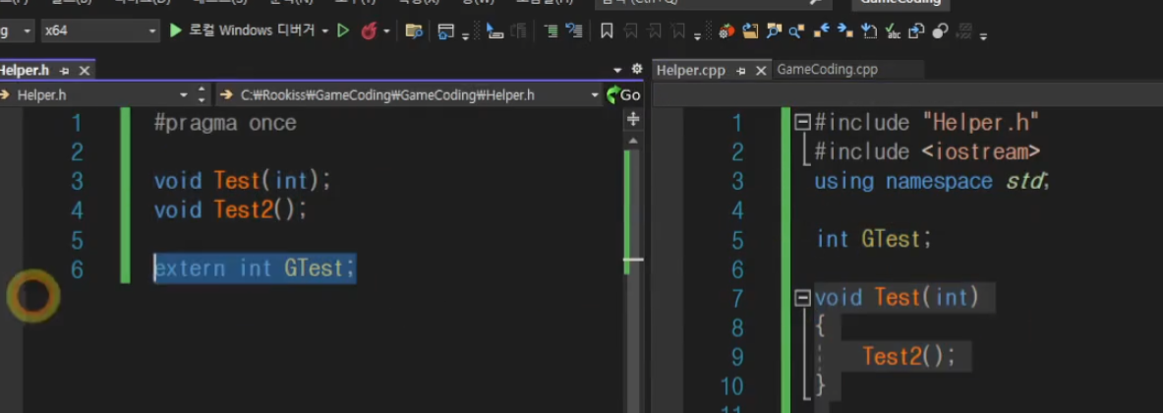Click 'int GTest;' definition in Helper.cpp
This screenshot has width=1163, height=413.
coord(873,240)
